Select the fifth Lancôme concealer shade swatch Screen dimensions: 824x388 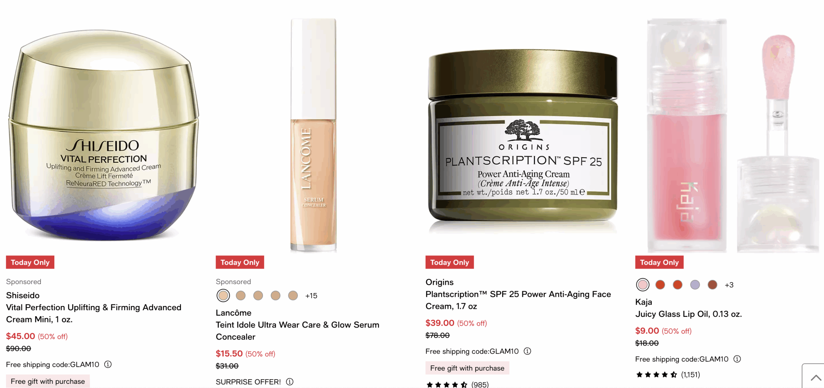(x=293, y=295)
